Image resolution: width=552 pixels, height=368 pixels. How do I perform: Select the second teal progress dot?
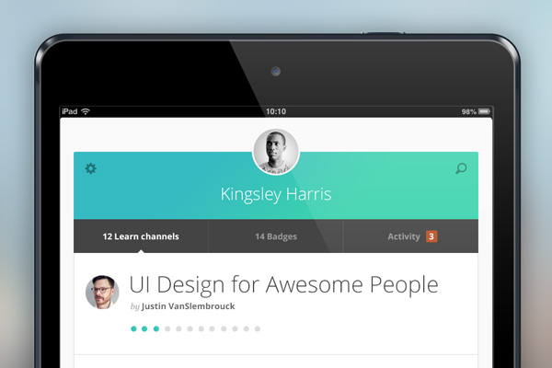[x=144, y=328]
